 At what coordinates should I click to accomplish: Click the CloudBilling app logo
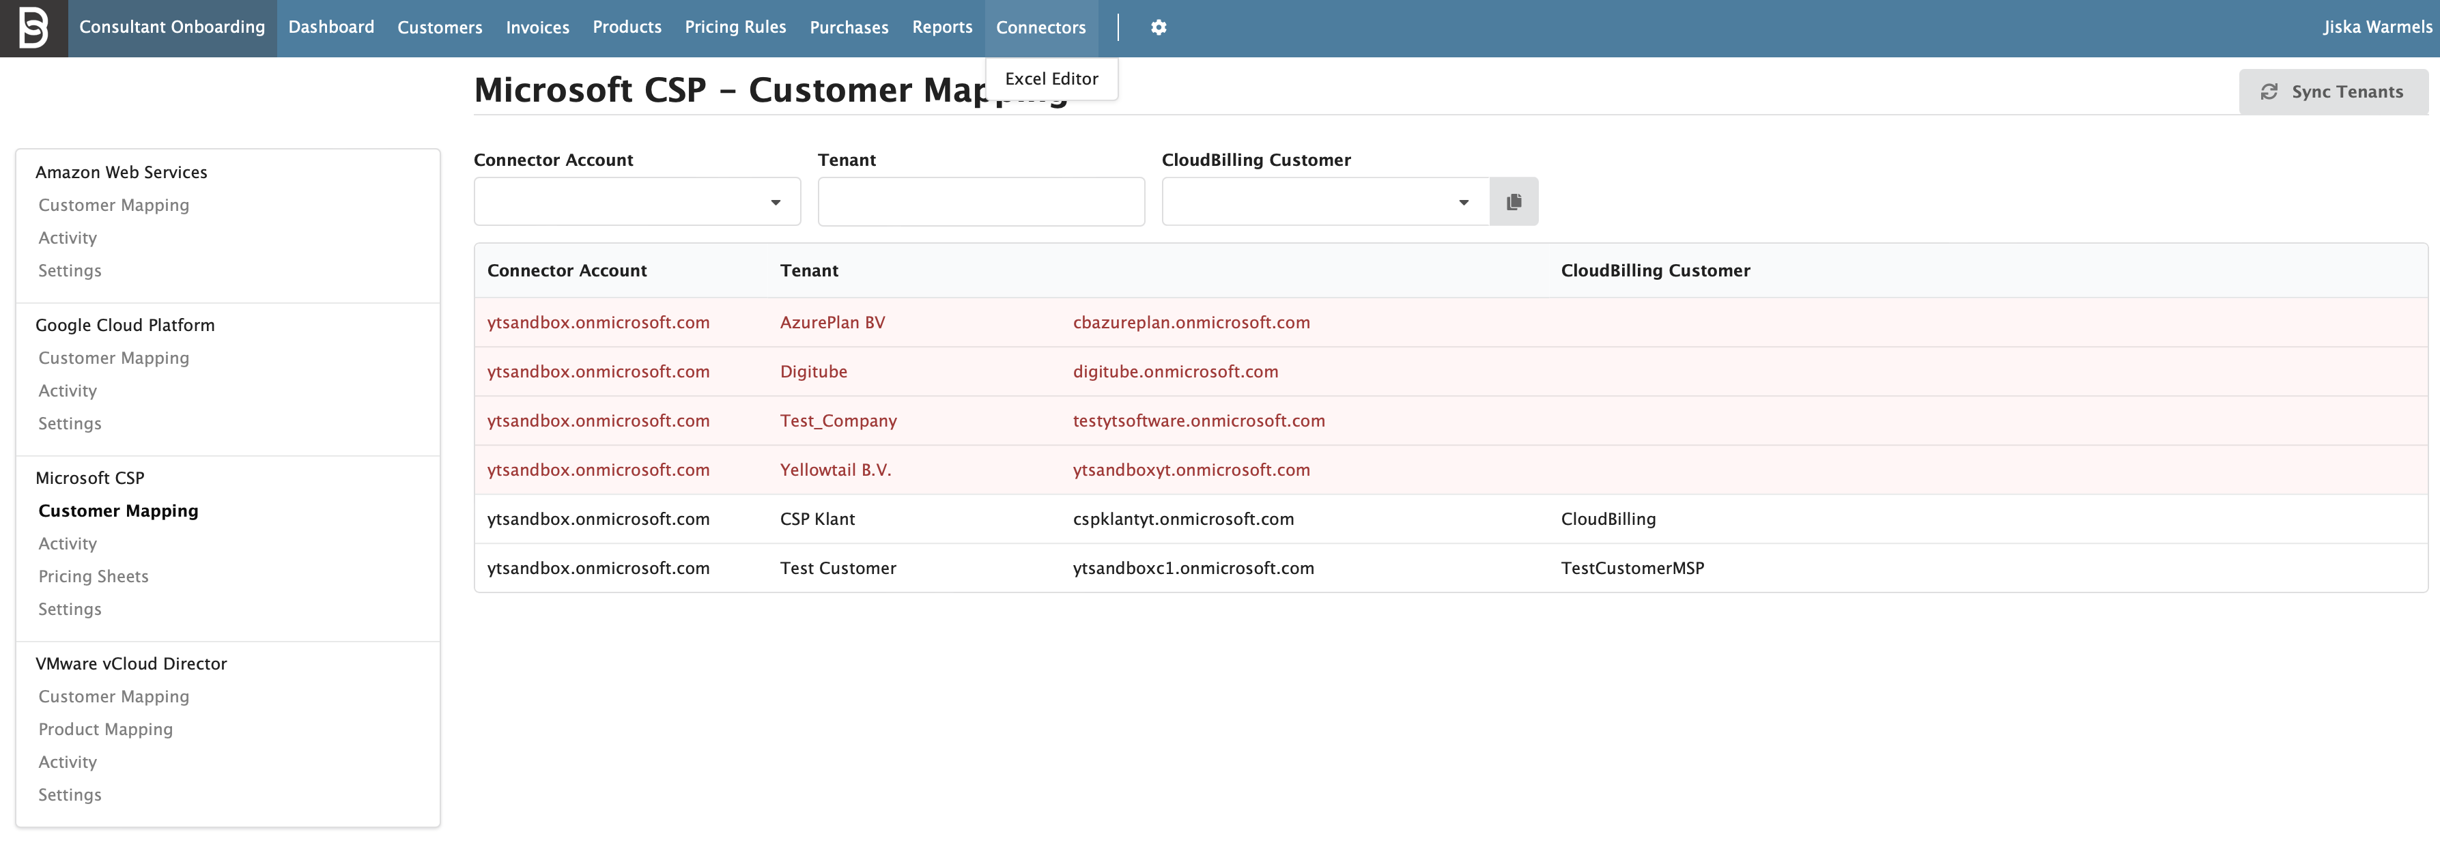pos(34,27)
